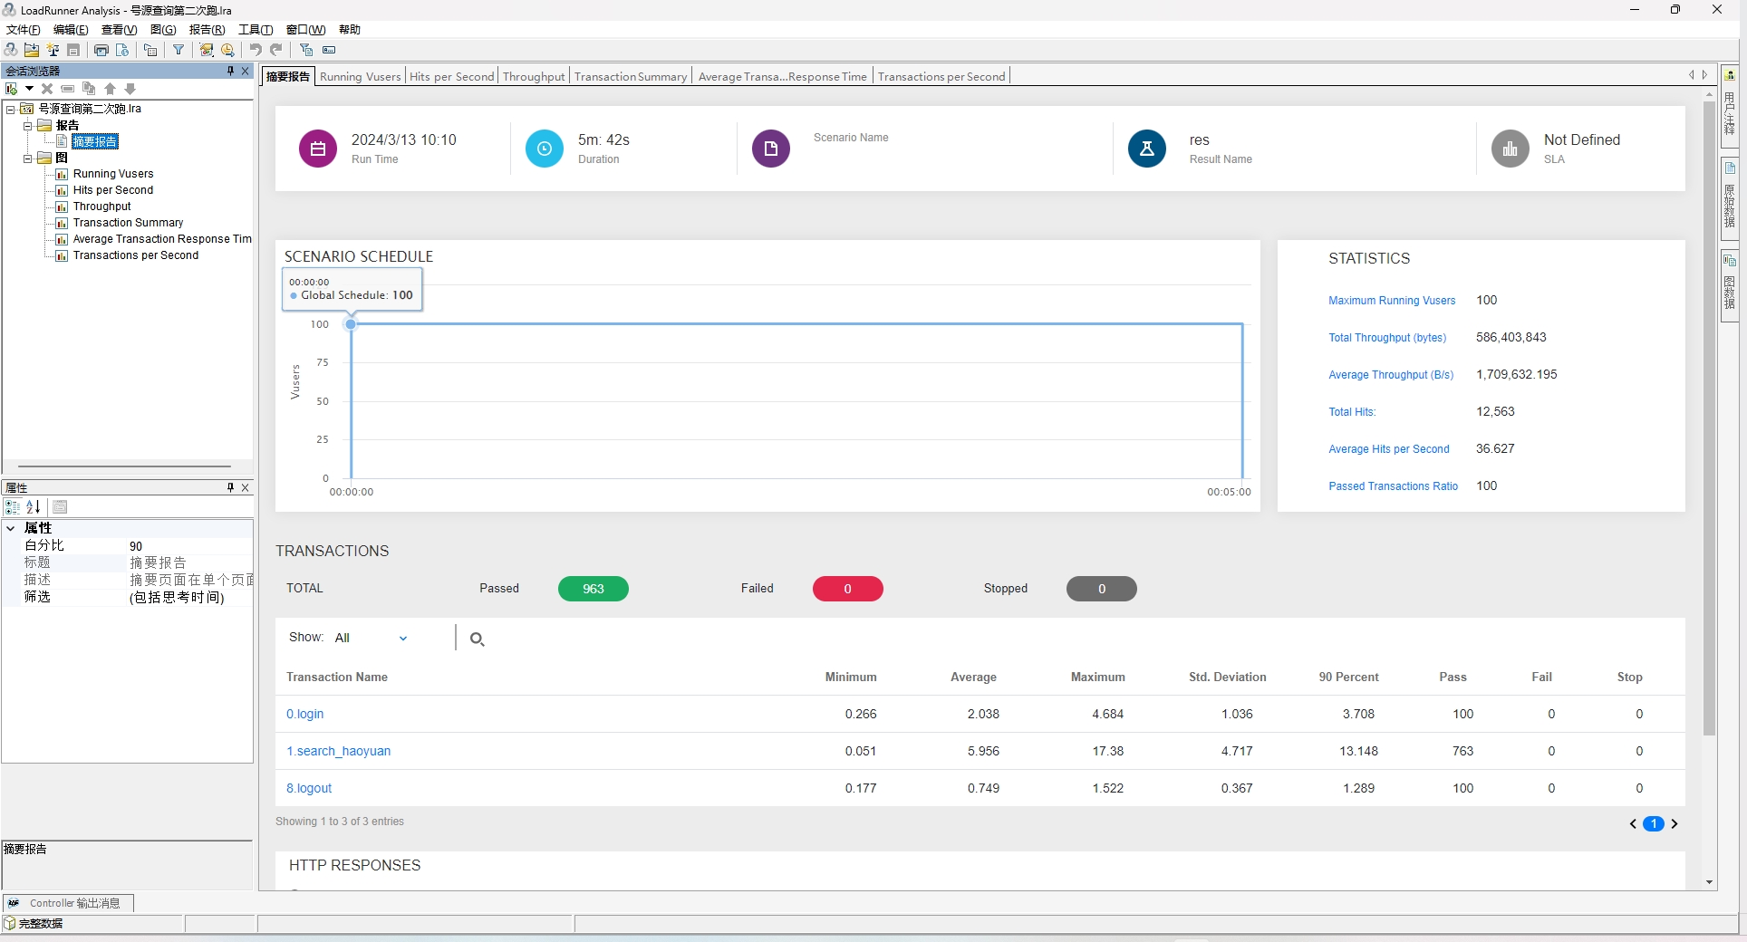Switch to the Throughput tab
The height and width of the screenshot is (942, 1747).
pyautogui.click(x=534, y=76)
